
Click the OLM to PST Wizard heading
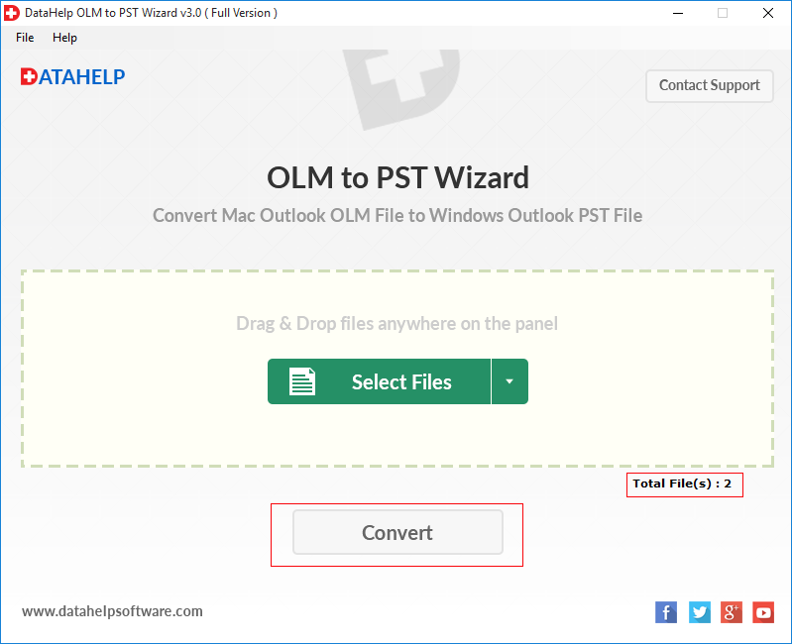(398, 177)
